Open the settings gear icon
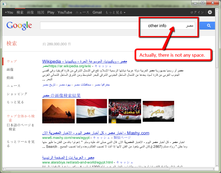221x173 pixels. (x=210, y=12)
